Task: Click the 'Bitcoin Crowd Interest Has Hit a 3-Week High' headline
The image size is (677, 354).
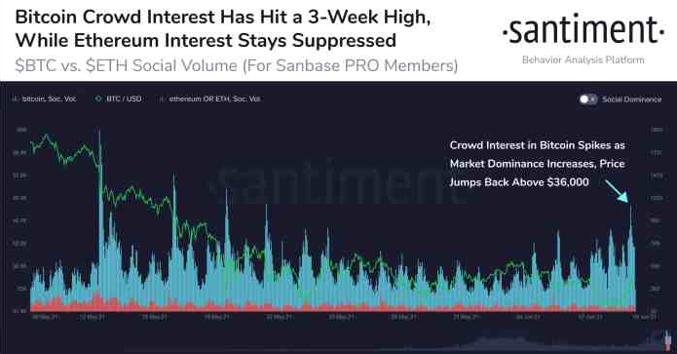Action: (223, 18)
